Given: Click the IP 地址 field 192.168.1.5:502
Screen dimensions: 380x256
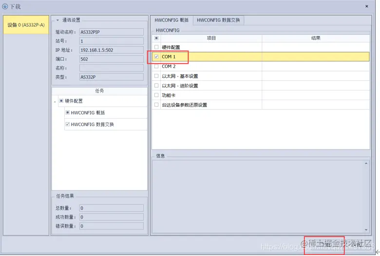Looking at the screenshot, I should tap(112, 50).
